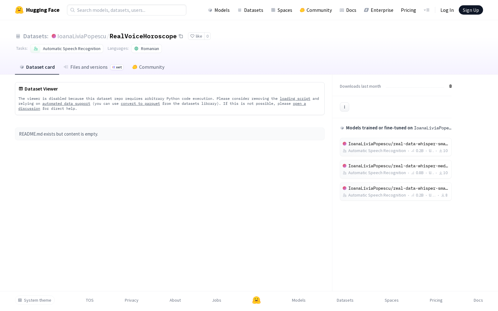
Task: Open Docs in the top navigation
Action: (348, 10)
